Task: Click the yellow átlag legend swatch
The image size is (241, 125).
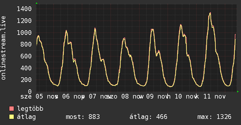Action: click(12, 117)
